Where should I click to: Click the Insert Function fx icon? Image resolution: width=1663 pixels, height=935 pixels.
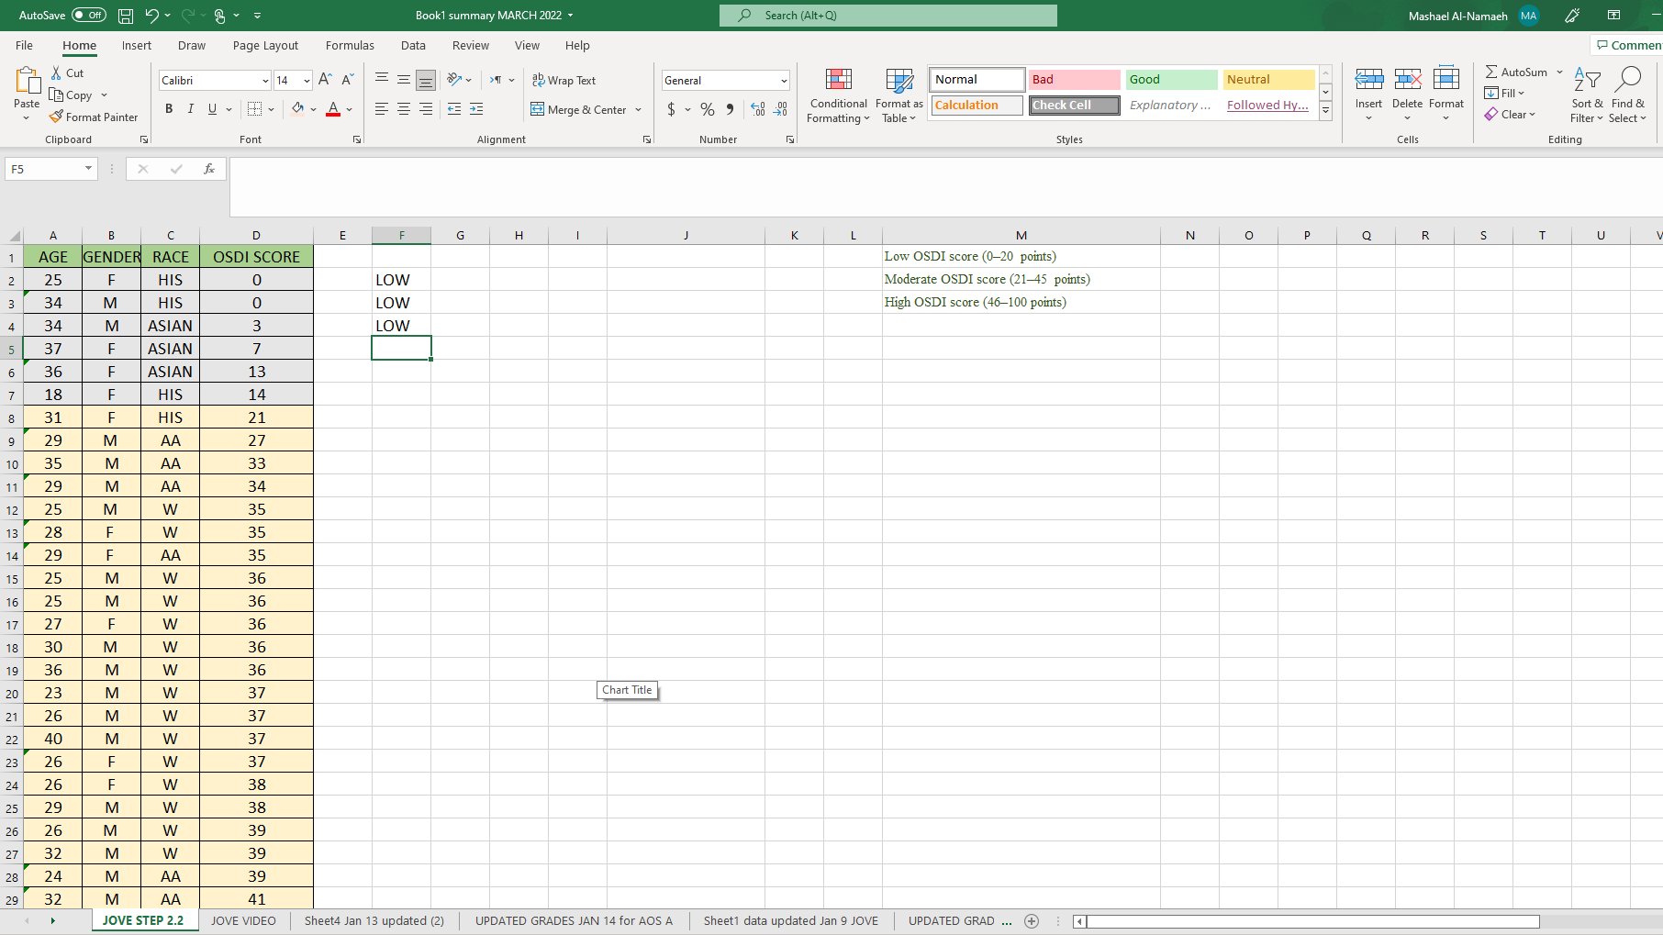click(x=209, y=169)
